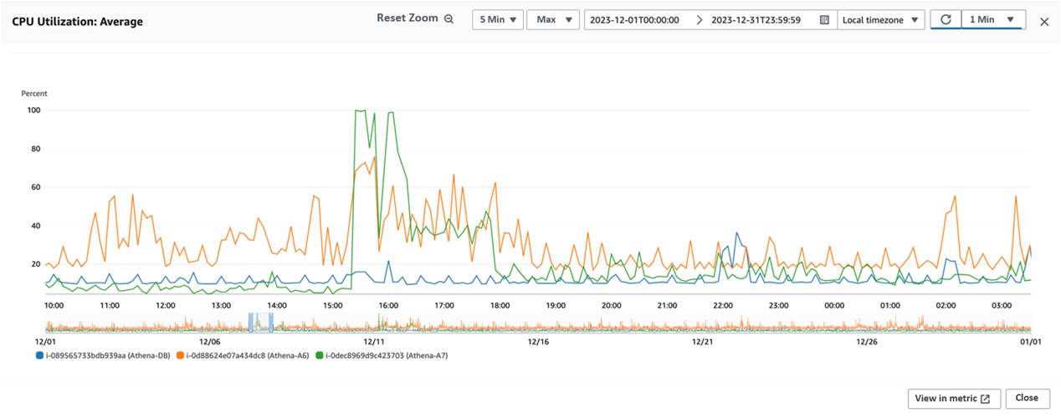Click the View in metric button
The height and width of the screenshot is (418, 1061).
953,399
